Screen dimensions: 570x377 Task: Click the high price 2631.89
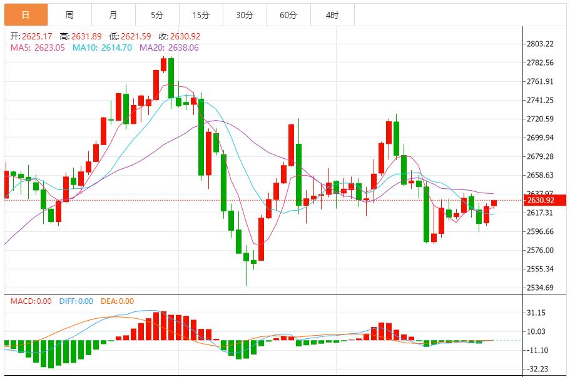click(x=86, y=36)
